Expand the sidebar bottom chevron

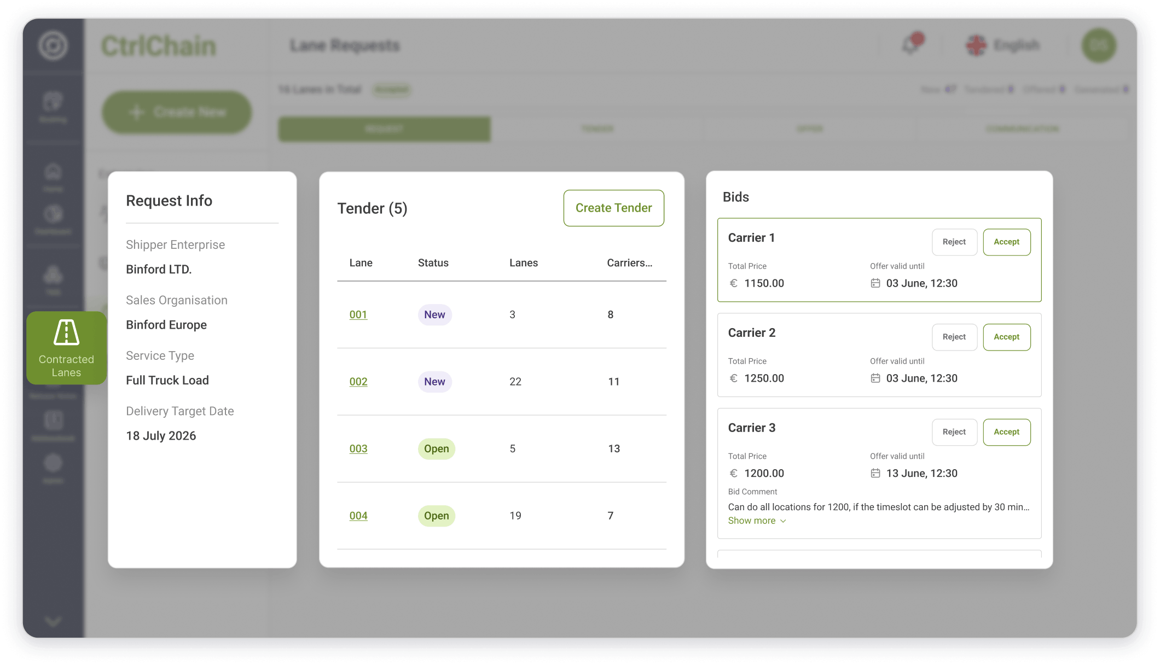pos(53,621)
